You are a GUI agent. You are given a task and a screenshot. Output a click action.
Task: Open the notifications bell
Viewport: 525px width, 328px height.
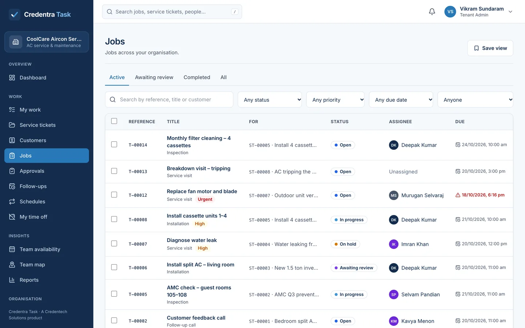tap(432, 12)
